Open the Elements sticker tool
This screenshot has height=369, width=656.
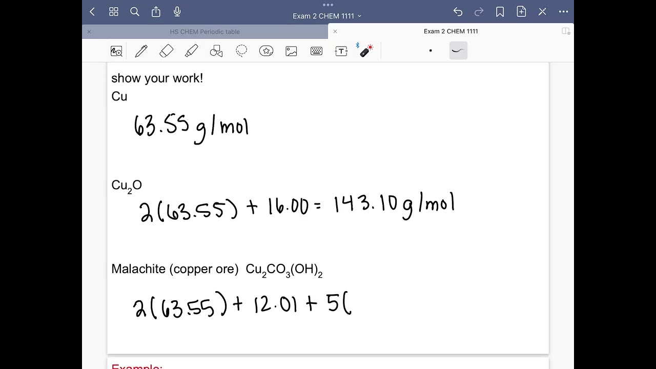point(266,51)
